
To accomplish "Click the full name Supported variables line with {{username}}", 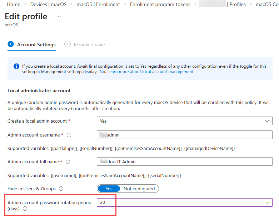I will [94, 175].
